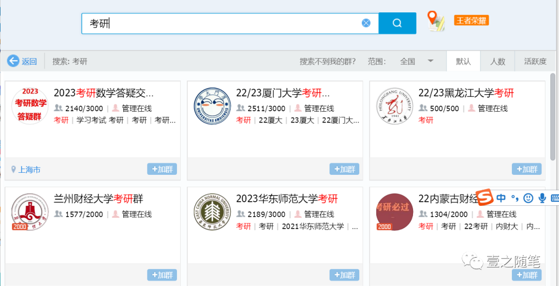Image resolution: width=559 pixels, height=286 pixels.
Task: Open the 考研必过 group avatar
Action: (394, 212)
